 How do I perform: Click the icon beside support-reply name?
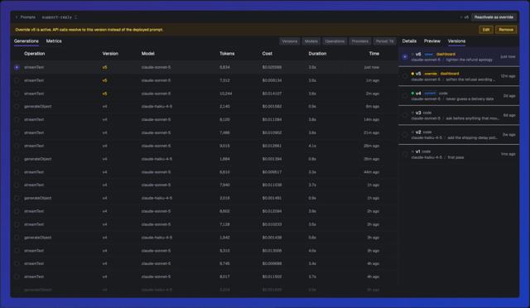(x=75, y=17)
